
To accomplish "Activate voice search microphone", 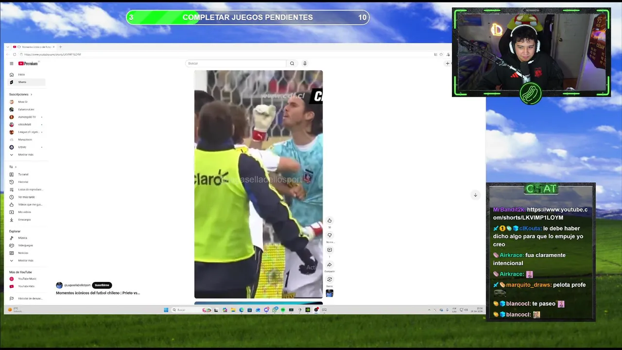I will [x=305, y=63].
